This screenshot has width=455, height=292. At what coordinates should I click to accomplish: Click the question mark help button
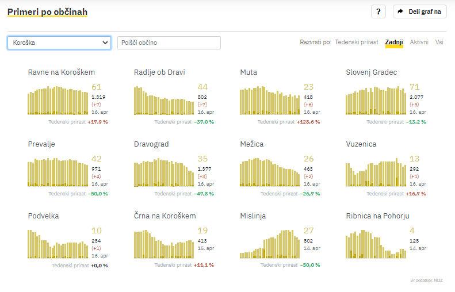point(378,11)
